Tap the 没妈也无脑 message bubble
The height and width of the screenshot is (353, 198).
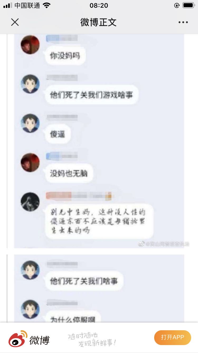pos(69,173)
